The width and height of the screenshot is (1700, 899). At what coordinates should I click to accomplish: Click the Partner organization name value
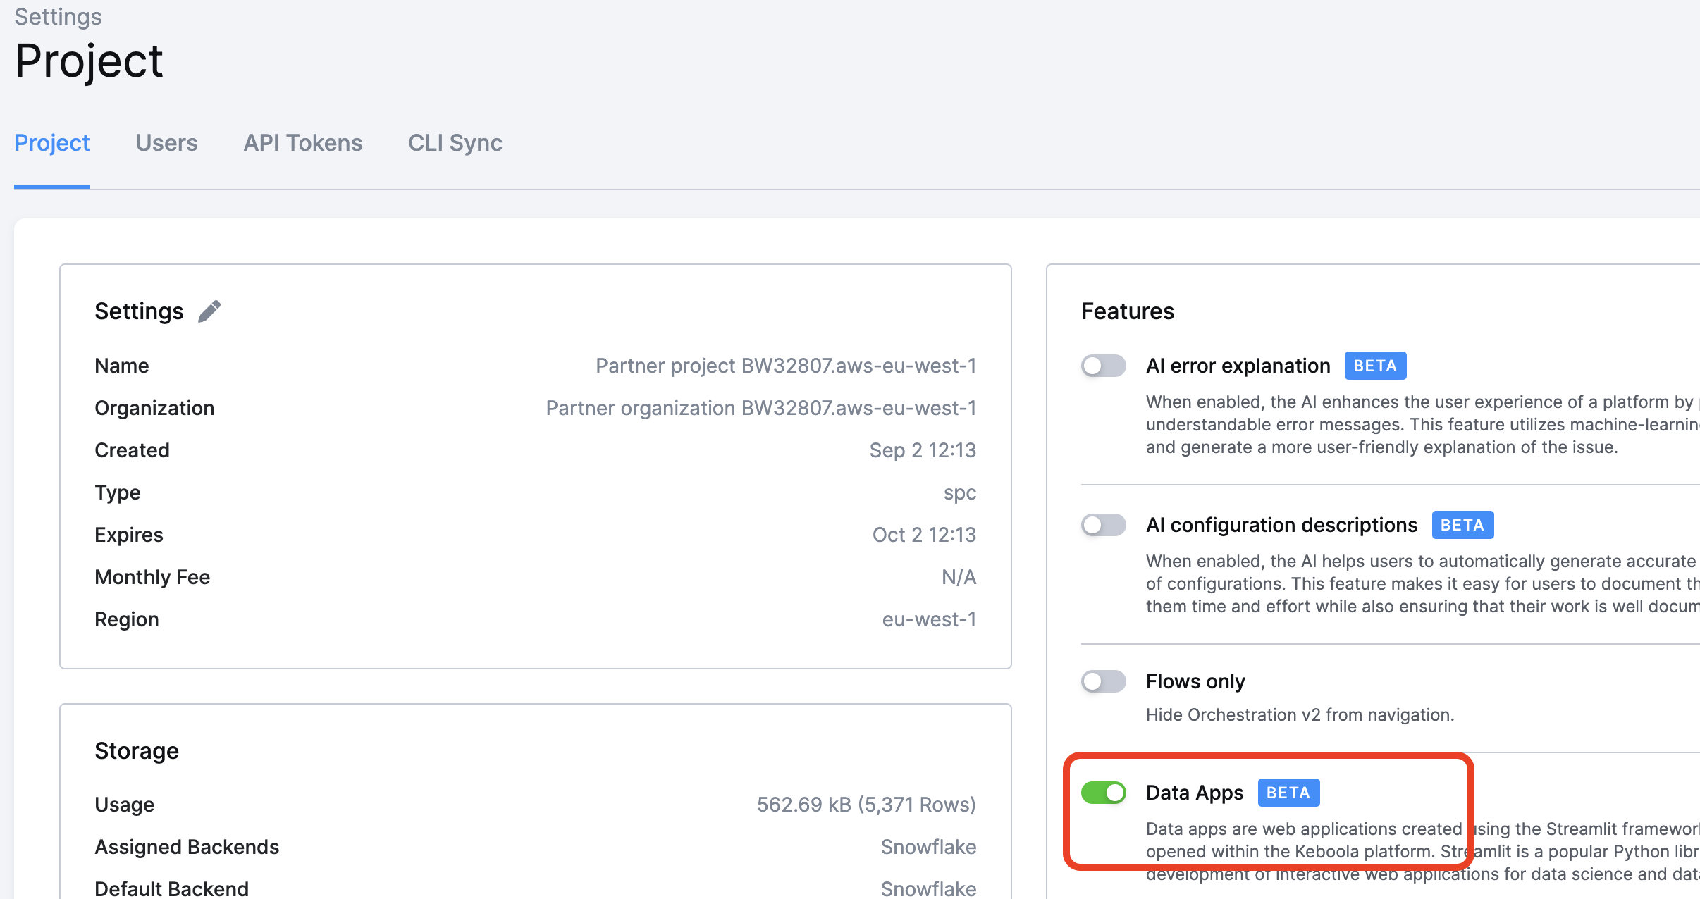[761, 408]
